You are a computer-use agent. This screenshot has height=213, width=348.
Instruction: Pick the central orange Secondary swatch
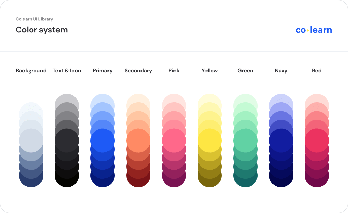138,141
